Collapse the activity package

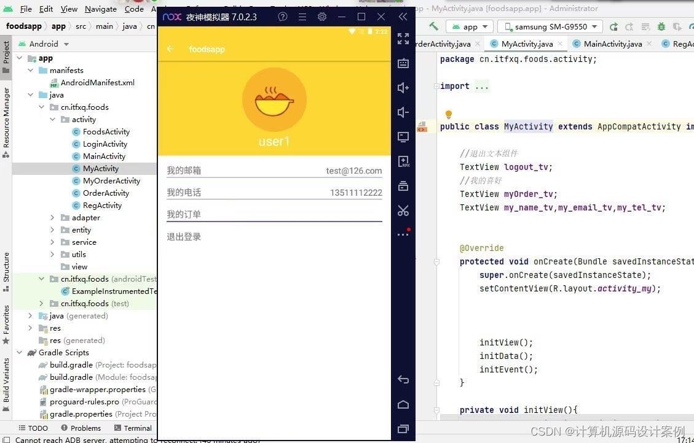tap(53, 119)
